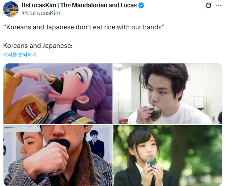Open the @ItsLucasKim handle link

point(41,13)
